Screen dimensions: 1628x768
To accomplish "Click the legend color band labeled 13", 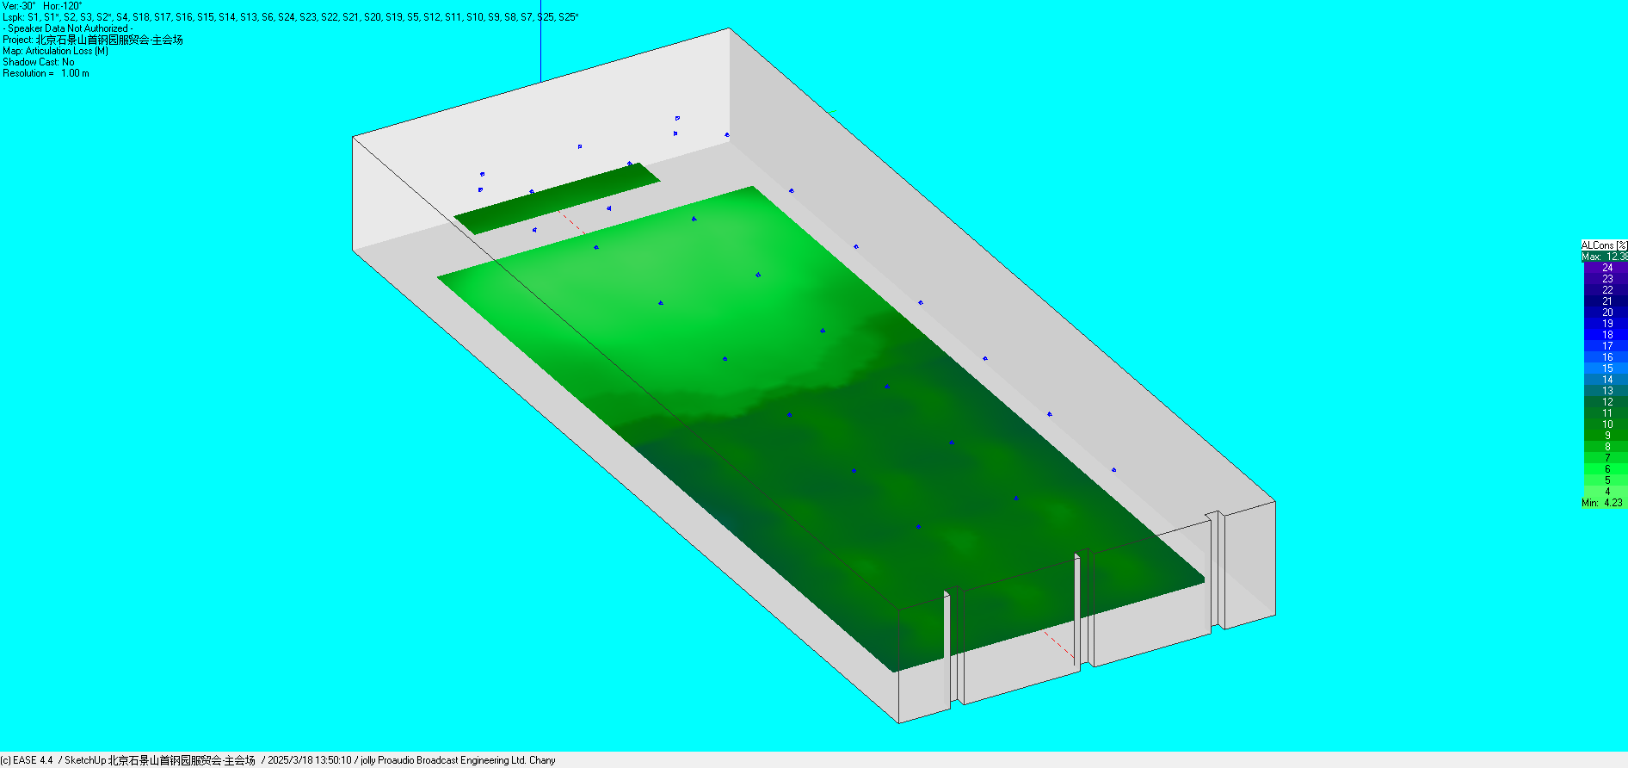I will coord(1606,391).
